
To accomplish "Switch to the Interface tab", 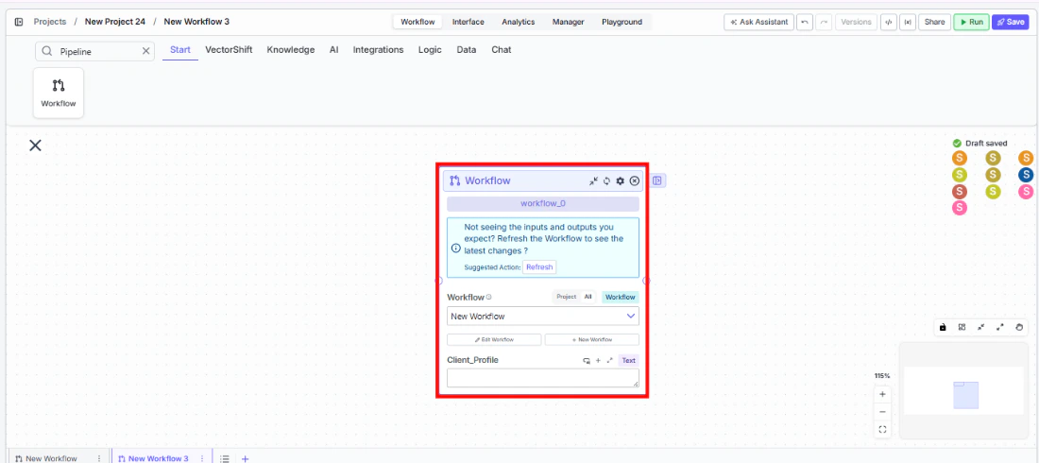I will (468, 22).
